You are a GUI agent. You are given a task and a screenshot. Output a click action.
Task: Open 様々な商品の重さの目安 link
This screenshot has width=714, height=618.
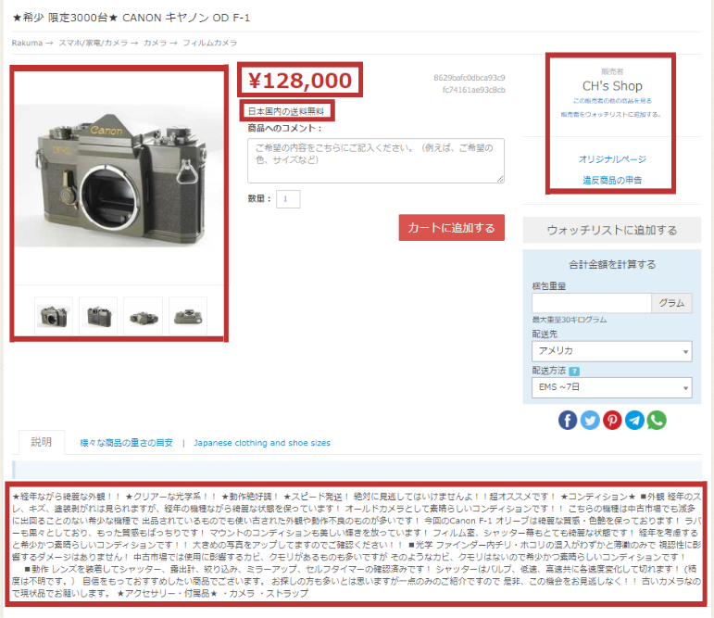[x=126, y=443]
